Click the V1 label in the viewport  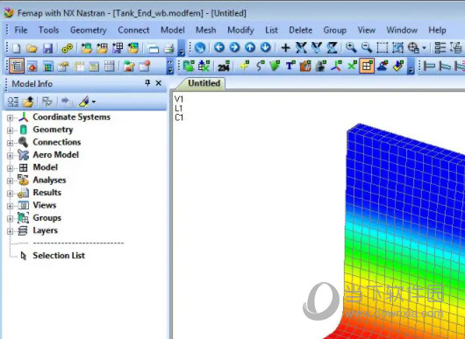(x=179, y=99)
